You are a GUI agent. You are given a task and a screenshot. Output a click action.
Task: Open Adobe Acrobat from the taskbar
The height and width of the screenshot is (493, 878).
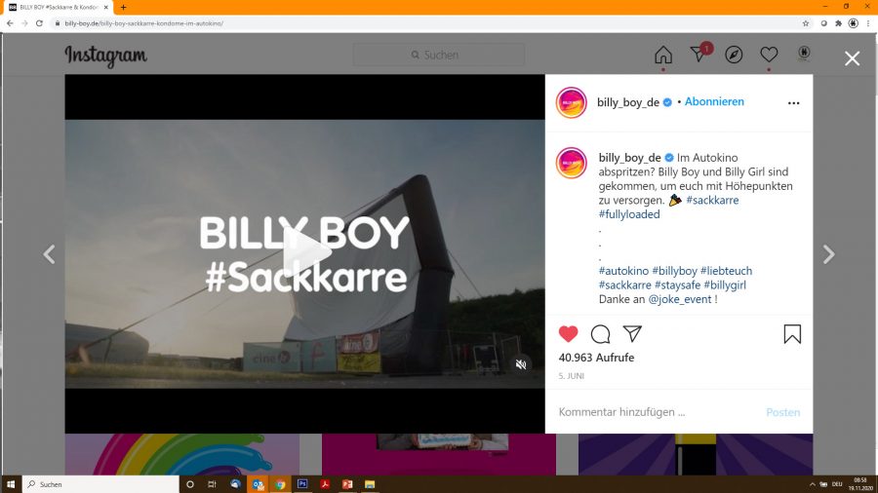(325, 484)
